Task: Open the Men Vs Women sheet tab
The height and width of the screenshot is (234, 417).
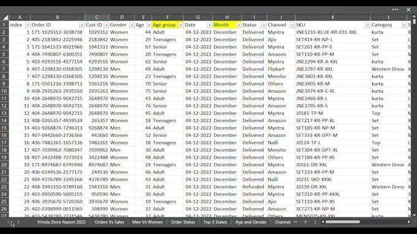Action: [x=147, y=222]
